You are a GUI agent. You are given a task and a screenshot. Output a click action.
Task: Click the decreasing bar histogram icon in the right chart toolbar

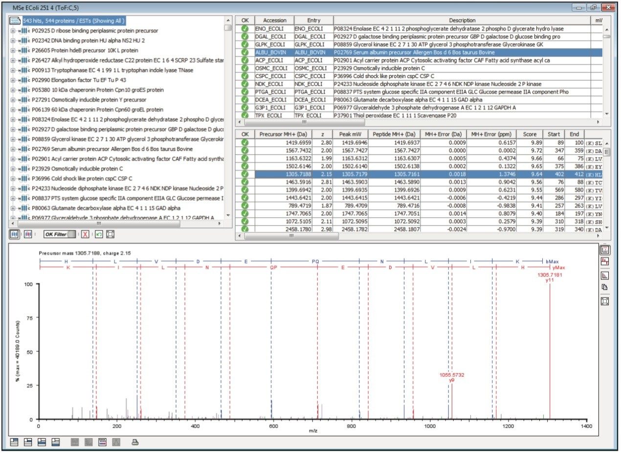pyautogui.click(x=605, y=275)
